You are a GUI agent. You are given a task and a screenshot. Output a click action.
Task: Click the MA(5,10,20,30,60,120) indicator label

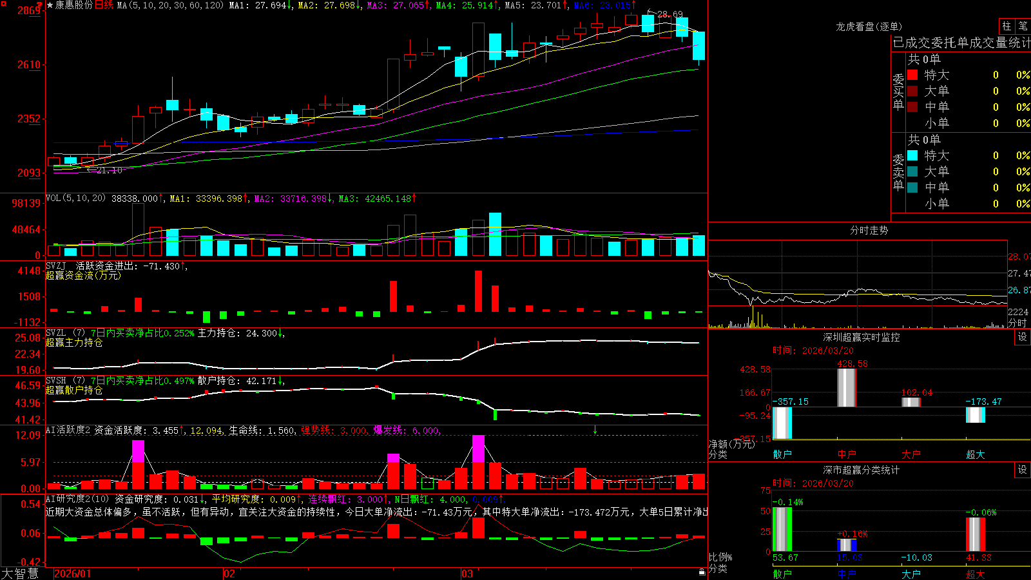point(170,5)
